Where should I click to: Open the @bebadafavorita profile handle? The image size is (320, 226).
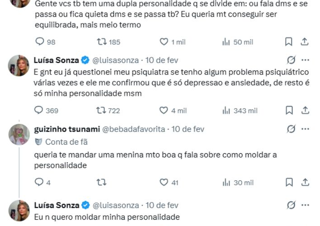pyautogui.click(x=134, y=129)
